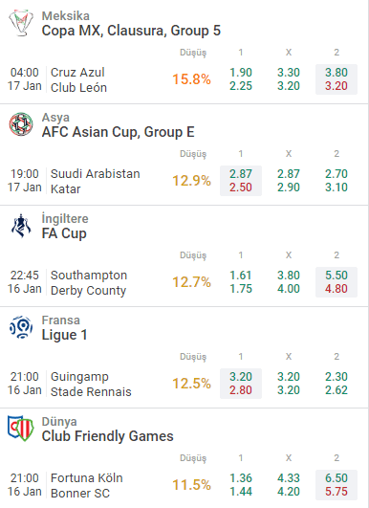Click the AFC Asian Cup logo icon
Screen dimensions: 369x508
click(21, 124)
